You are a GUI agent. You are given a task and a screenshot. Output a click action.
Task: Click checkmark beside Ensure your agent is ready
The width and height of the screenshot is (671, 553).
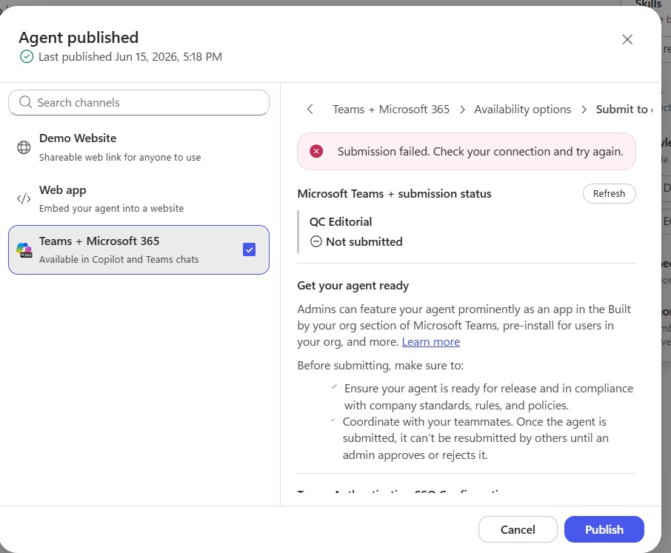334,386
